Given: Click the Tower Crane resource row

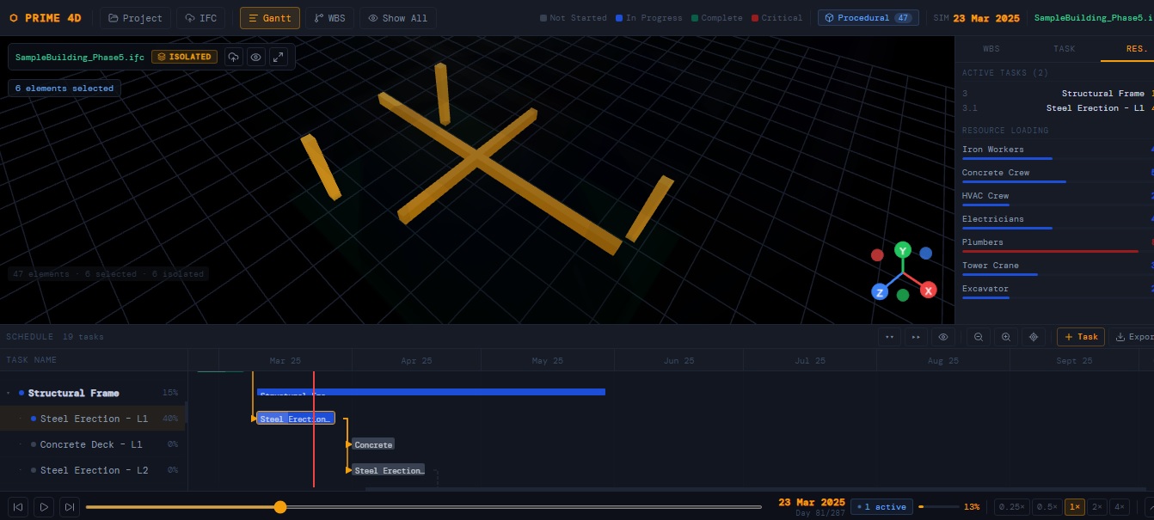Looking at the screenshot, I should click(x=1058, y=267).
